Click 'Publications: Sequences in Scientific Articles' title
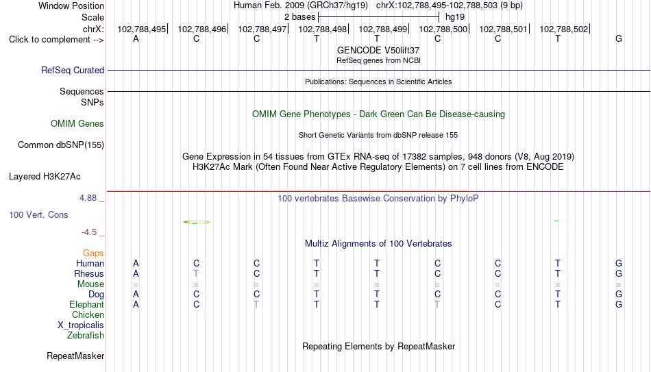The image size is (651, 372). (x=378, y=82)
